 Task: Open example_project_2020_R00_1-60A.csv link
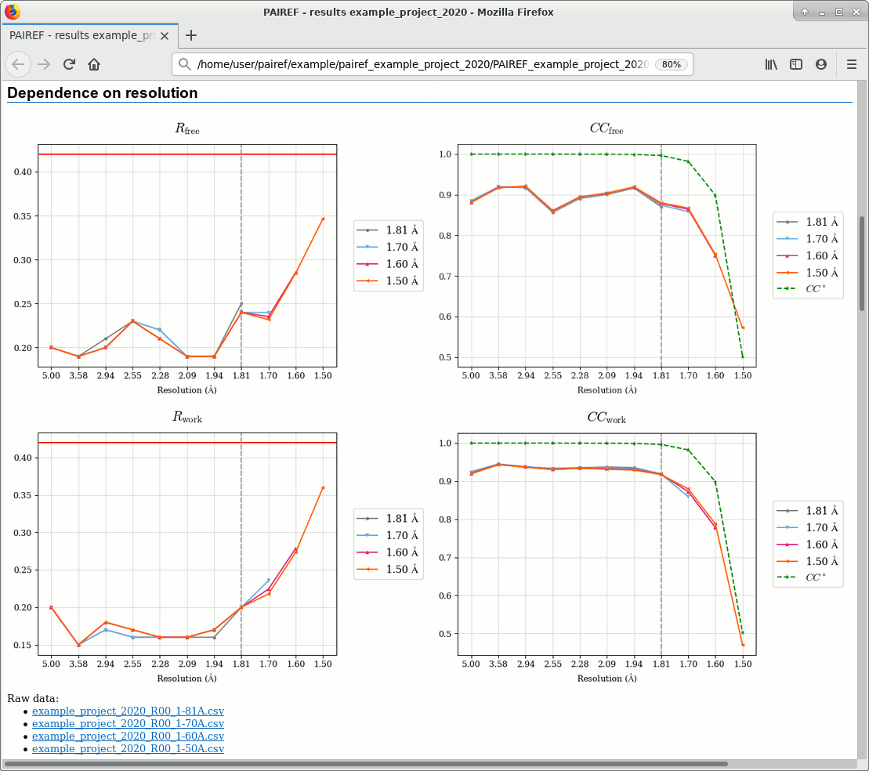128,736
